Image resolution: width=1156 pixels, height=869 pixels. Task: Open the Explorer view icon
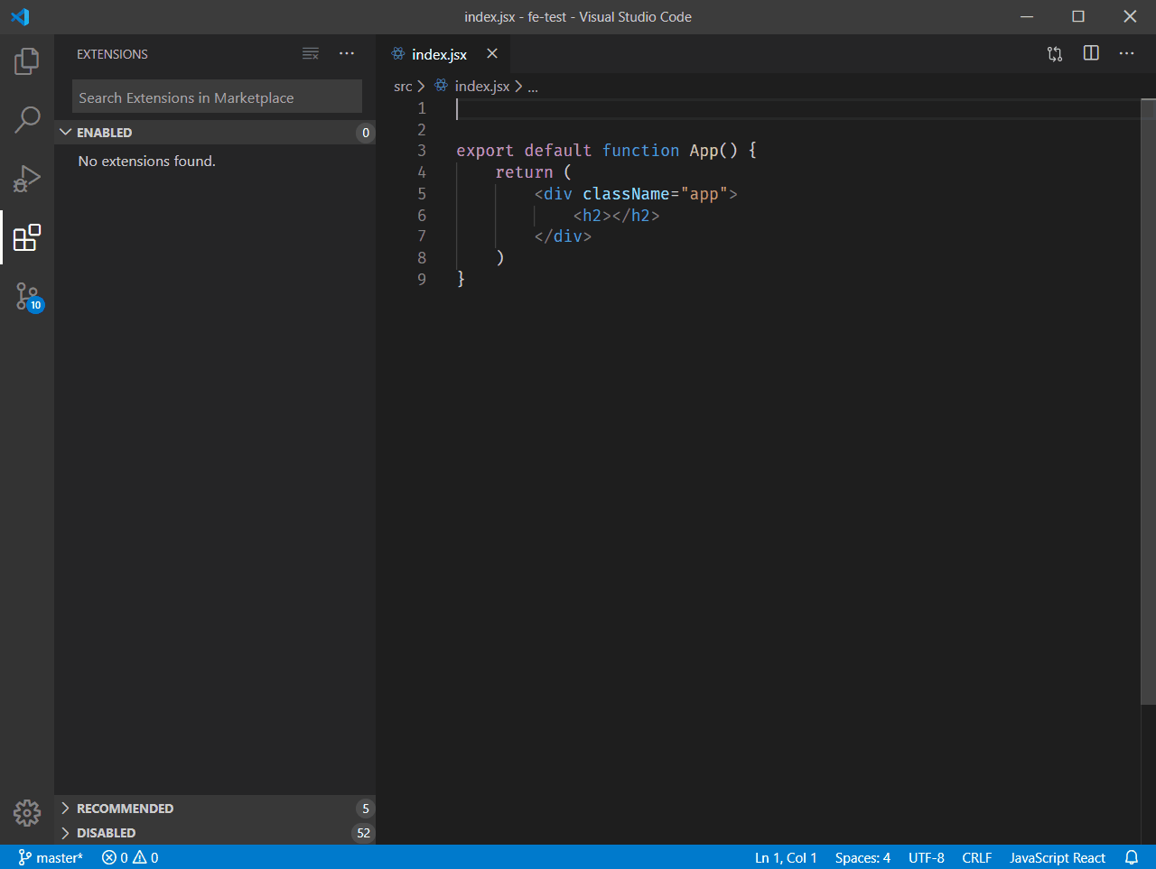pyautogui.click(x=26, y=60)
